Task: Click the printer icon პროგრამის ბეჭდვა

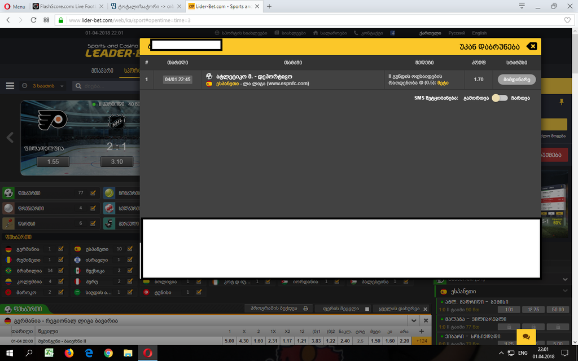Action: (x=305, y=309)
